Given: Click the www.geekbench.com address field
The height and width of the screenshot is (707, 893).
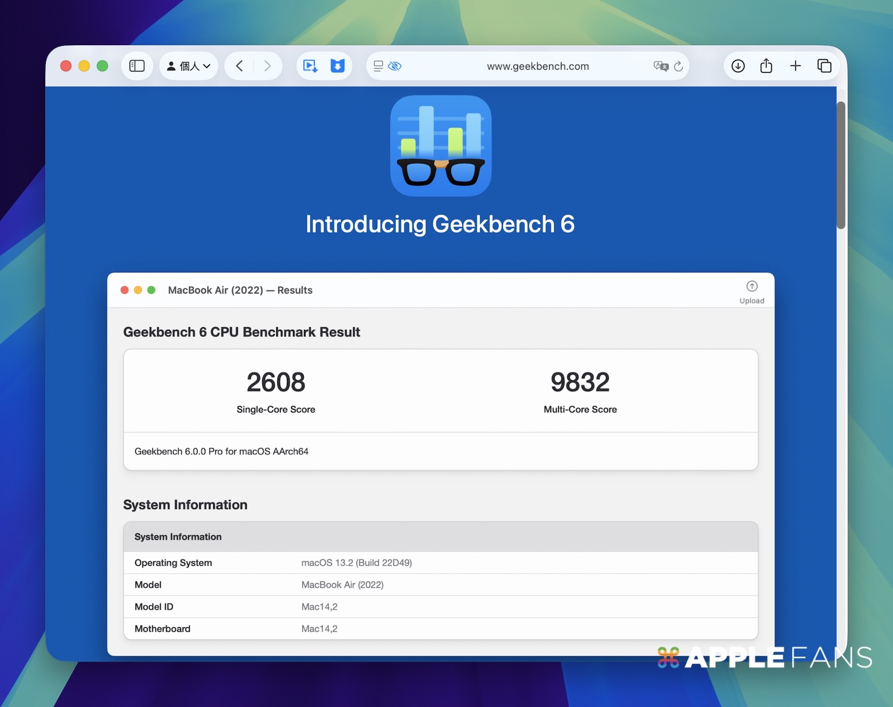Looking at the screenshot, I should click(x=537, y=66).
